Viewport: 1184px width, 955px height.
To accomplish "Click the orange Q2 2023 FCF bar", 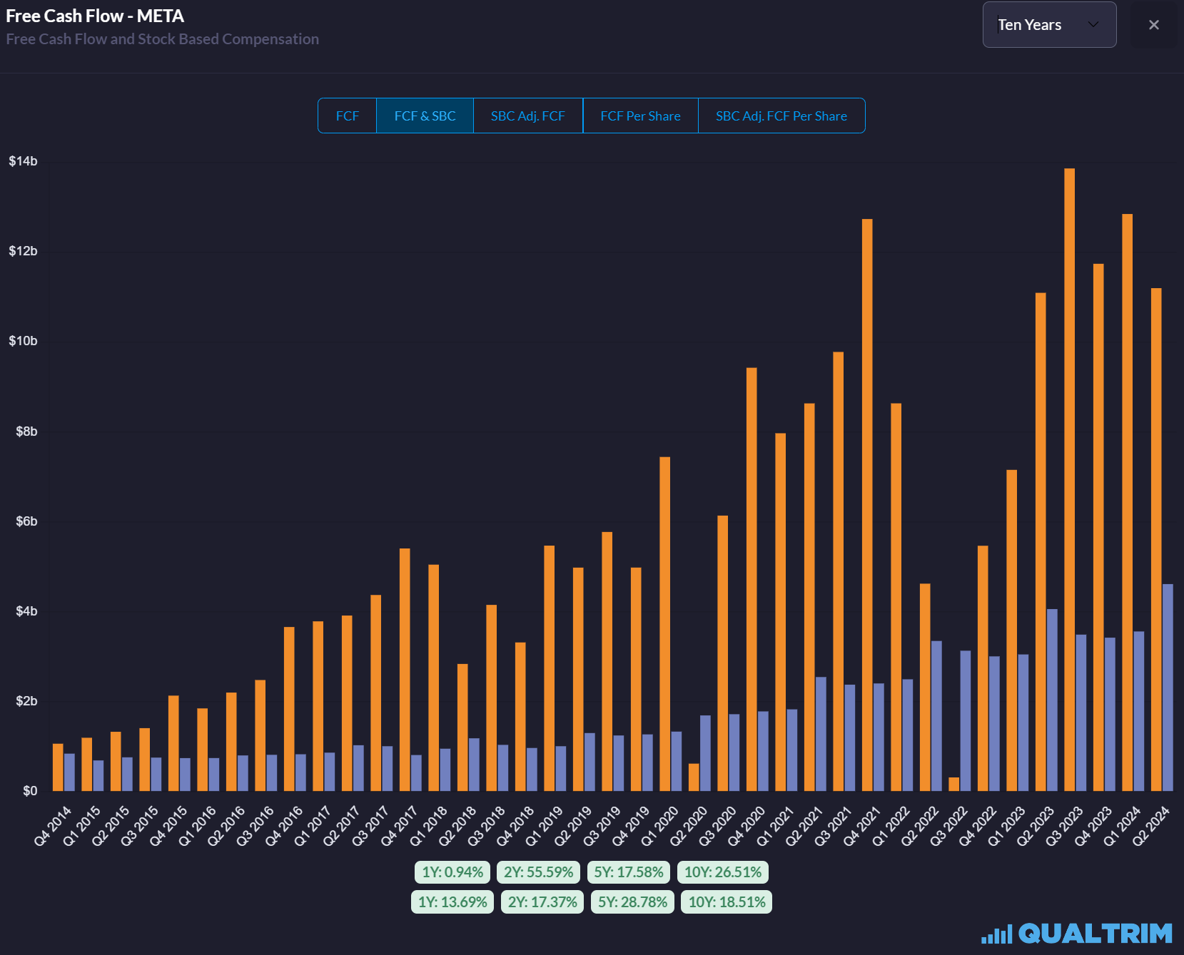I will coord(1041,541).
